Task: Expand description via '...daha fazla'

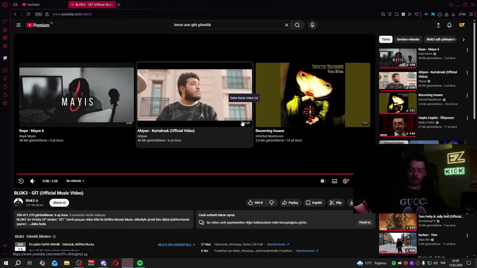Action: 37,224
